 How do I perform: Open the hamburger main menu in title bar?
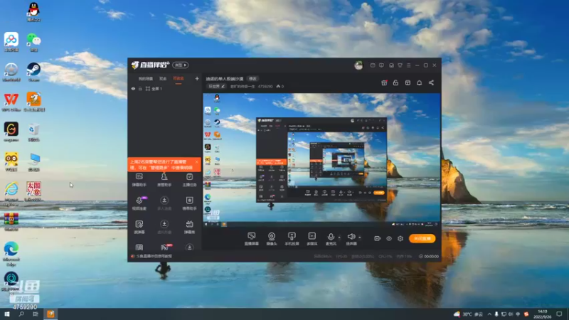coord(408,65)
